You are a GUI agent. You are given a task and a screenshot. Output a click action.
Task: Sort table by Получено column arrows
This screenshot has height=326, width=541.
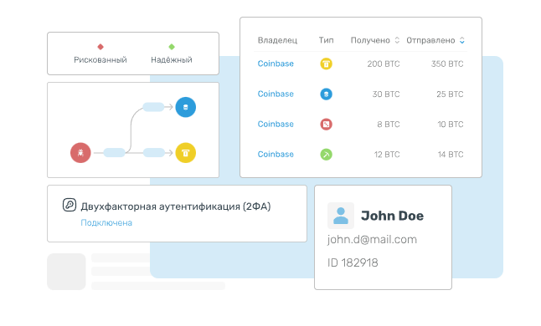397,40
